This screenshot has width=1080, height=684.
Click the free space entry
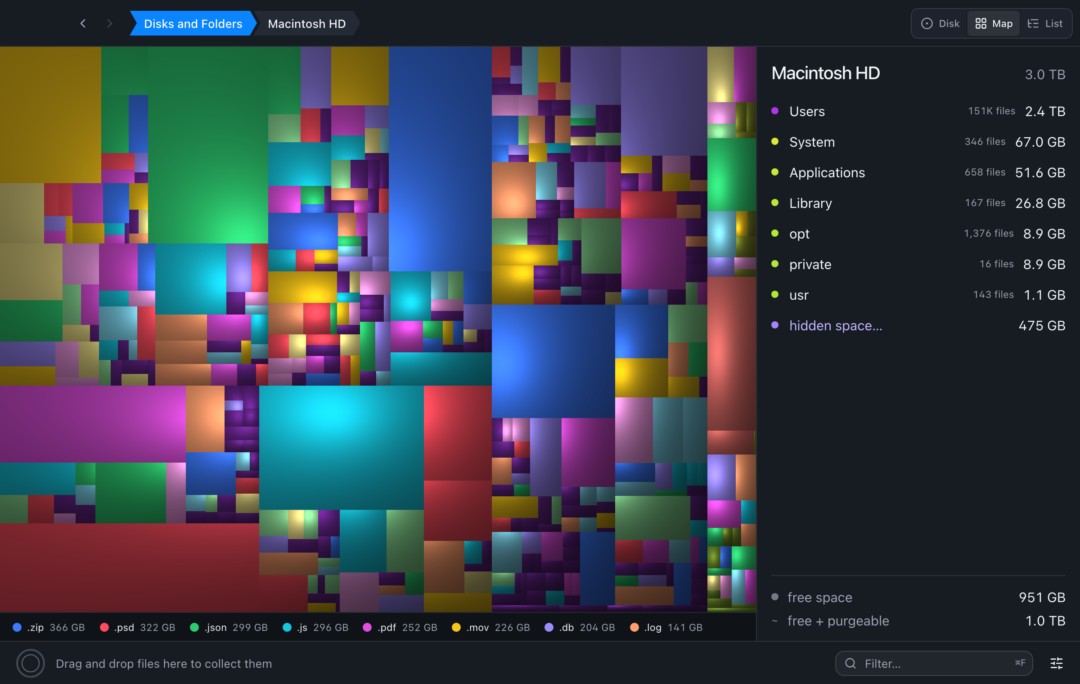tap(918, 597)
